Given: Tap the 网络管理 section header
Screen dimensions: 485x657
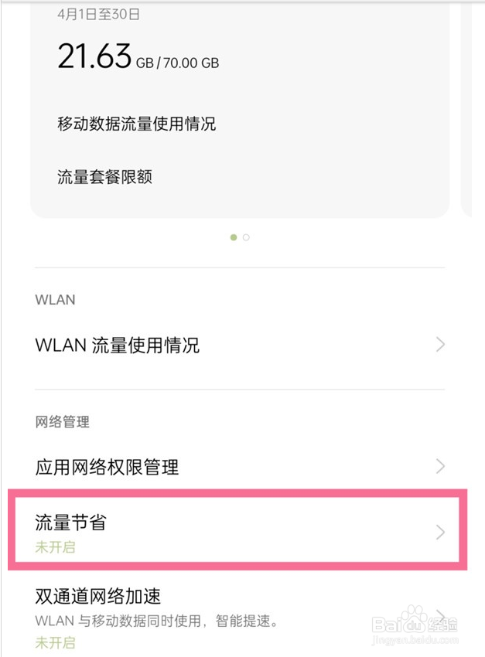Looking at the screenshot, I should point(63,422).
